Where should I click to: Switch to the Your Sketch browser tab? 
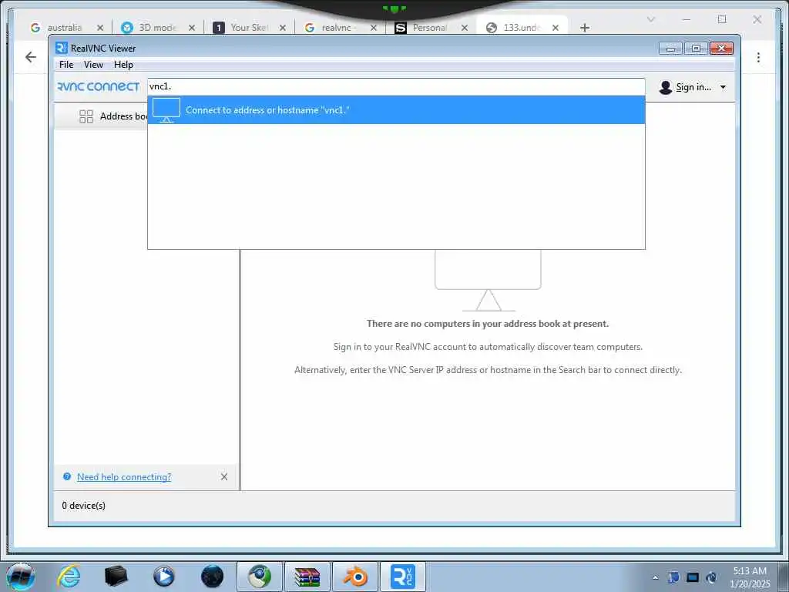coord(249,27)
